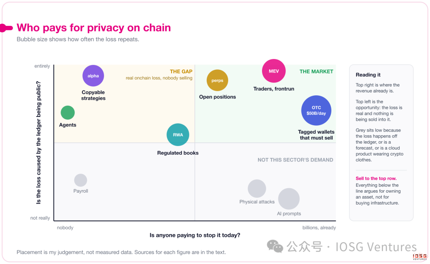The image size is (430, 264).
Task: Click the 'Sell to the top row.' text
Action: [x=376, y=178]
